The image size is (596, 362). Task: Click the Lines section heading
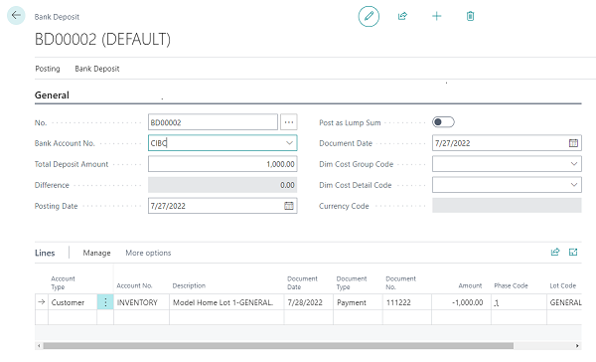[x=45, y=253]
